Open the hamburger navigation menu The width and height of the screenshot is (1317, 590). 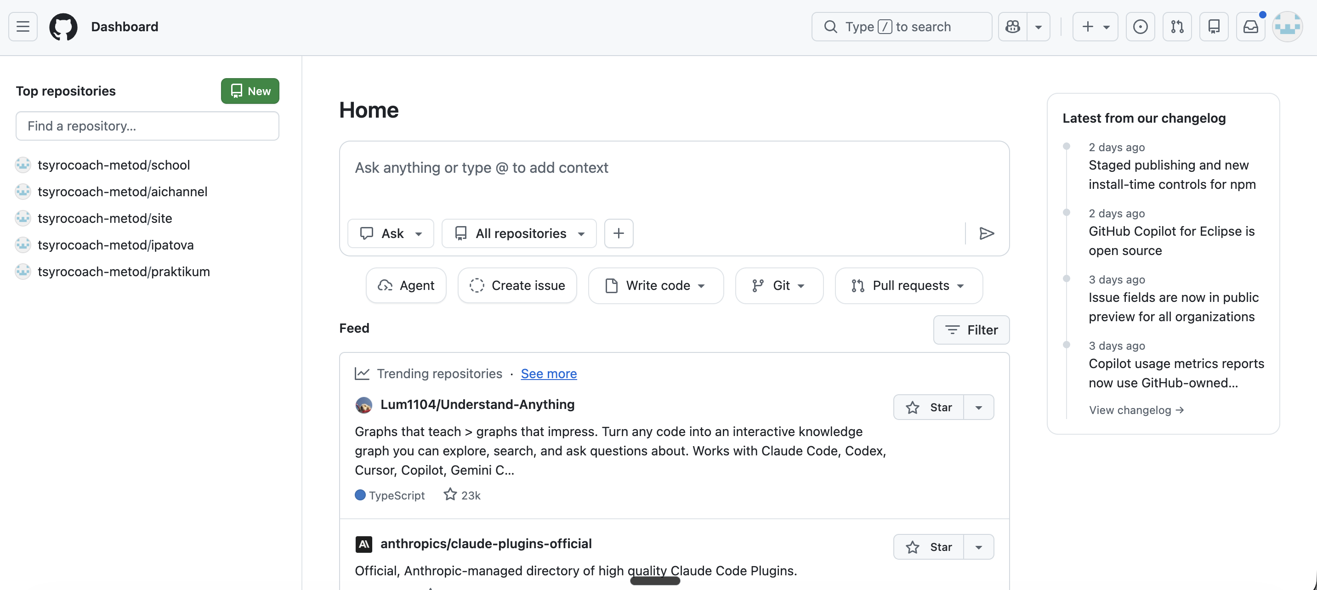(23, 27)
